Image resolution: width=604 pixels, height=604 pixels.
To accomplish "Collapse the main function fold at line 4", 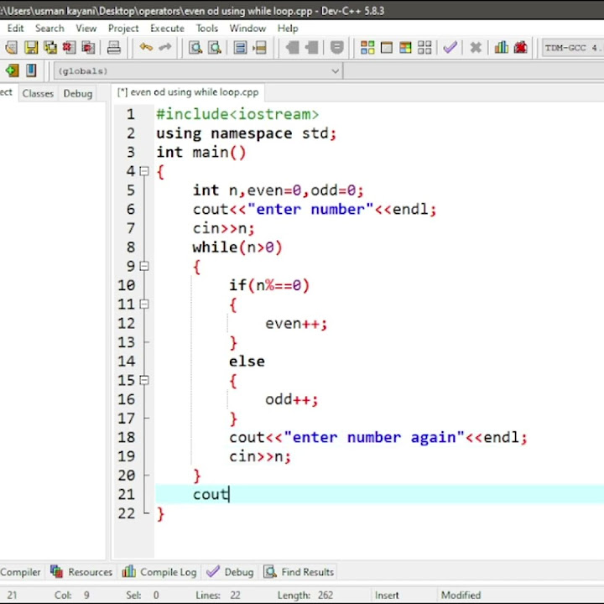I will [x=144, y=171].
